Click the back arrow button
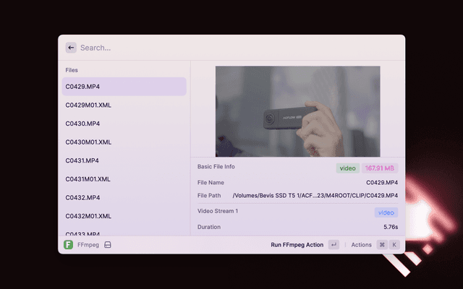Screen dimensions: 463x289 coord(71,48)
